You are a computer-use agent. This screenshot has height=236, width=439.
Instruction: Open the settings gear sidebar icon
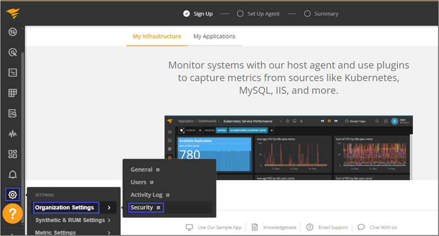[x=13, y=195]
